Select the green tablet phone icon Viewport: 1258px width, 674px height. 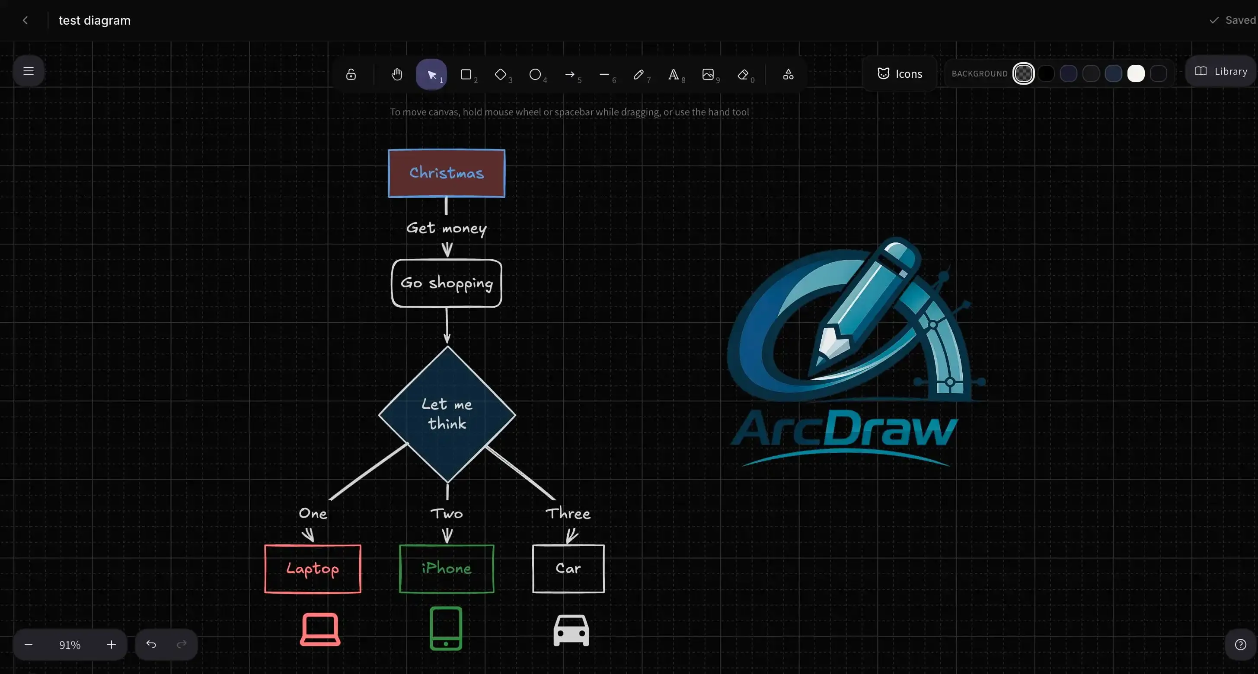[x=446, y=629]
